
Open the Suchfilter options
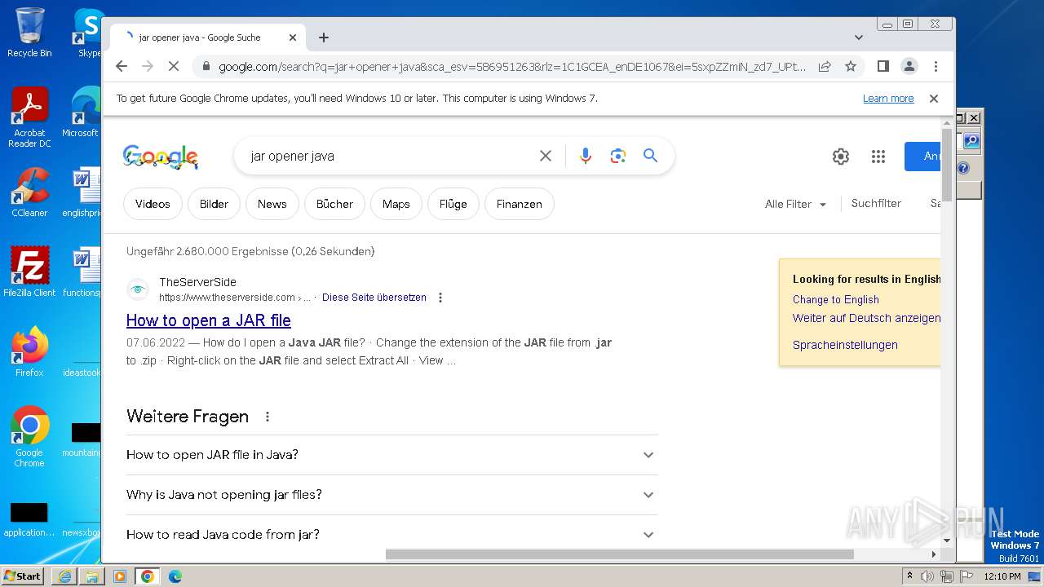coord(876,203)
